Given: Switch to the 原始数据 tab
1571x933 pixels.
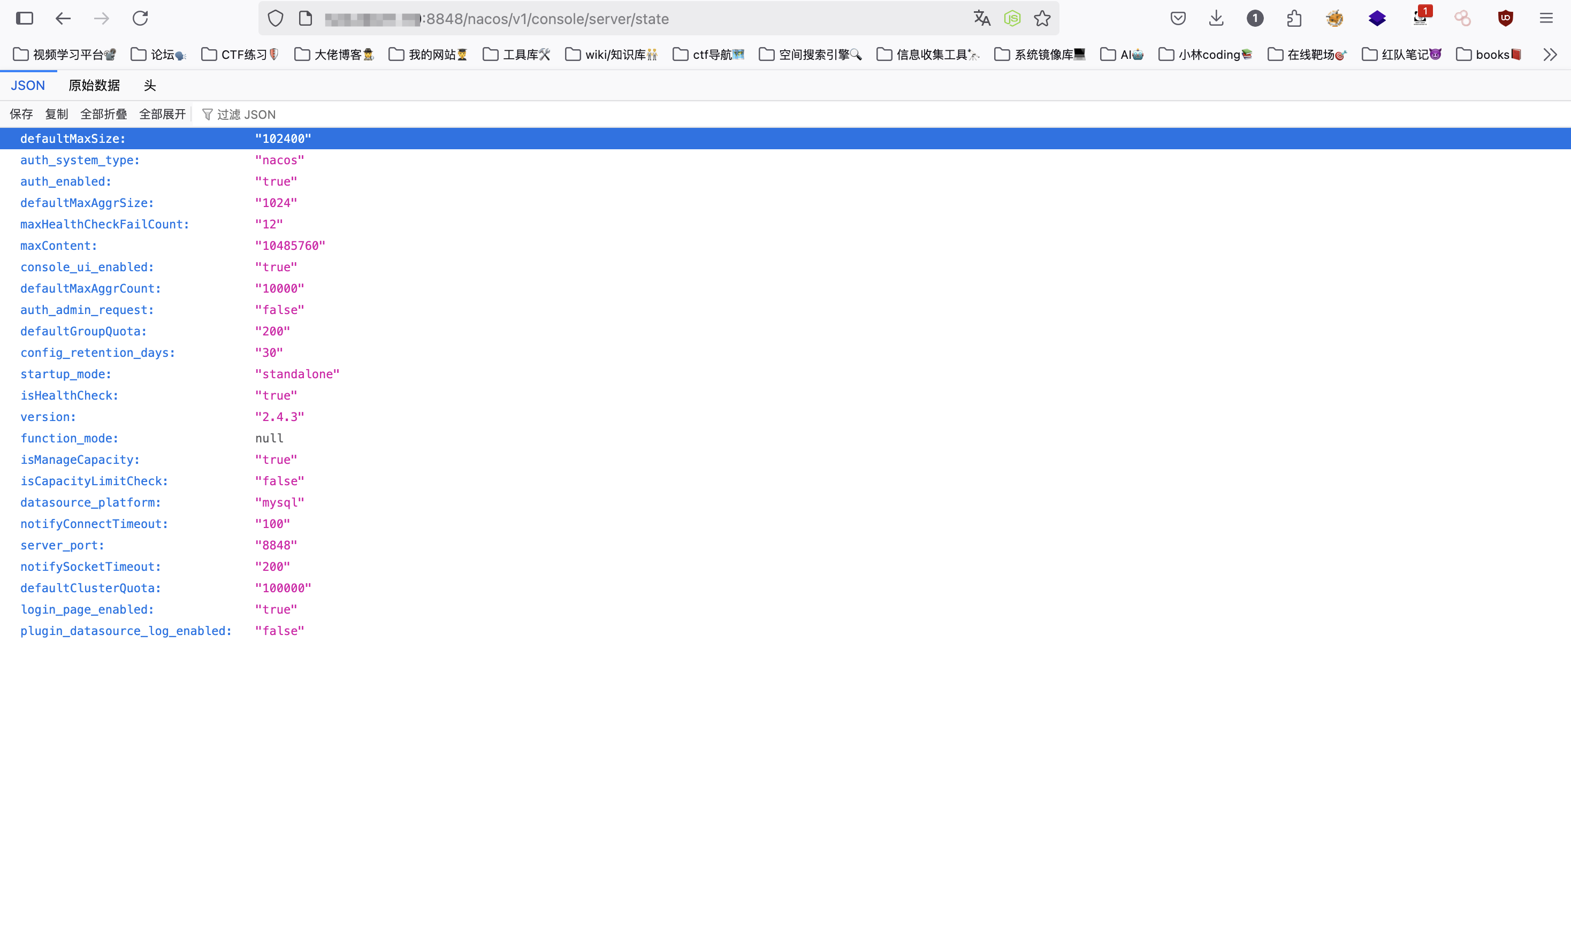Looking at the screenshot, I should 94,86.
